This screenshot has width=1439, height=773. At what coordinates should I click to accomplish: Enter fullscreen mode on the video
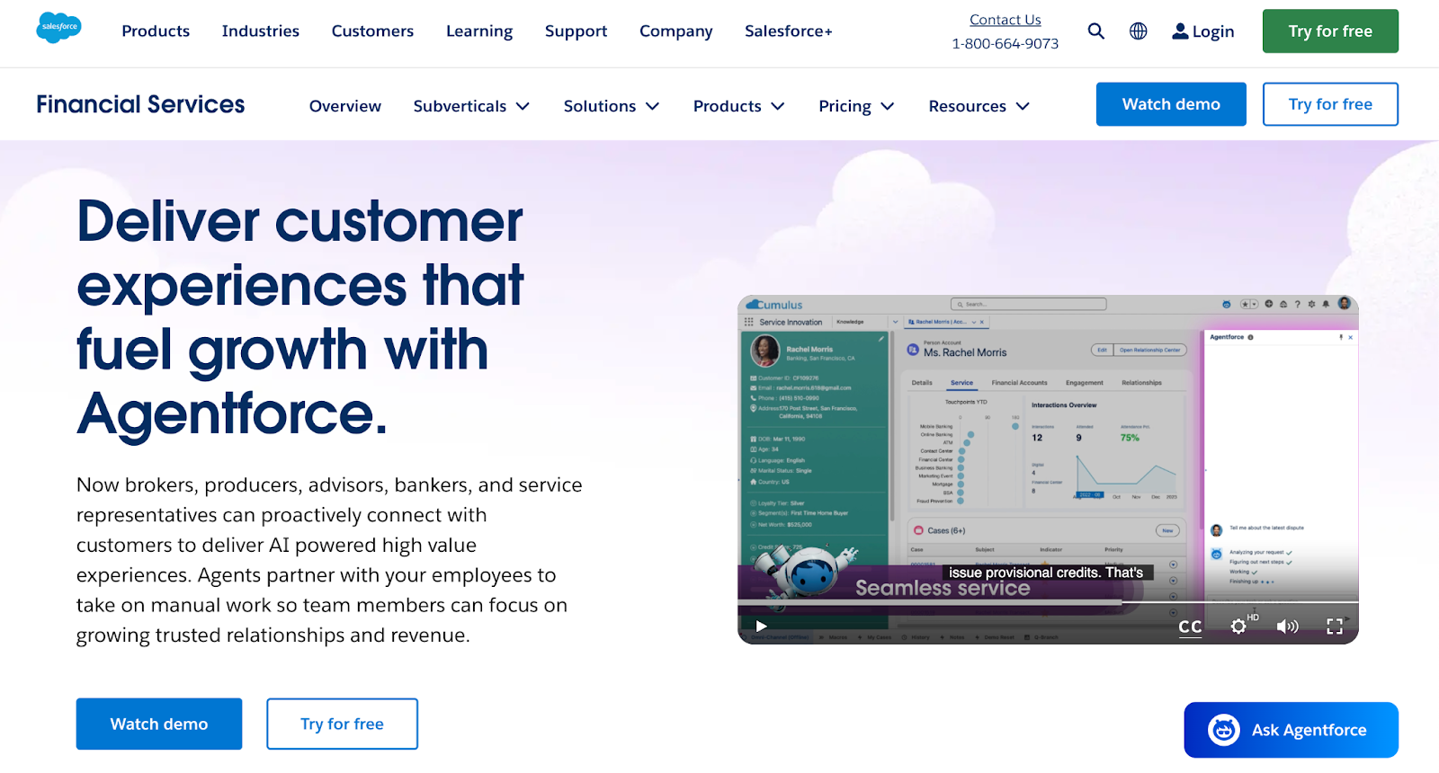[x=1335, y=626]
